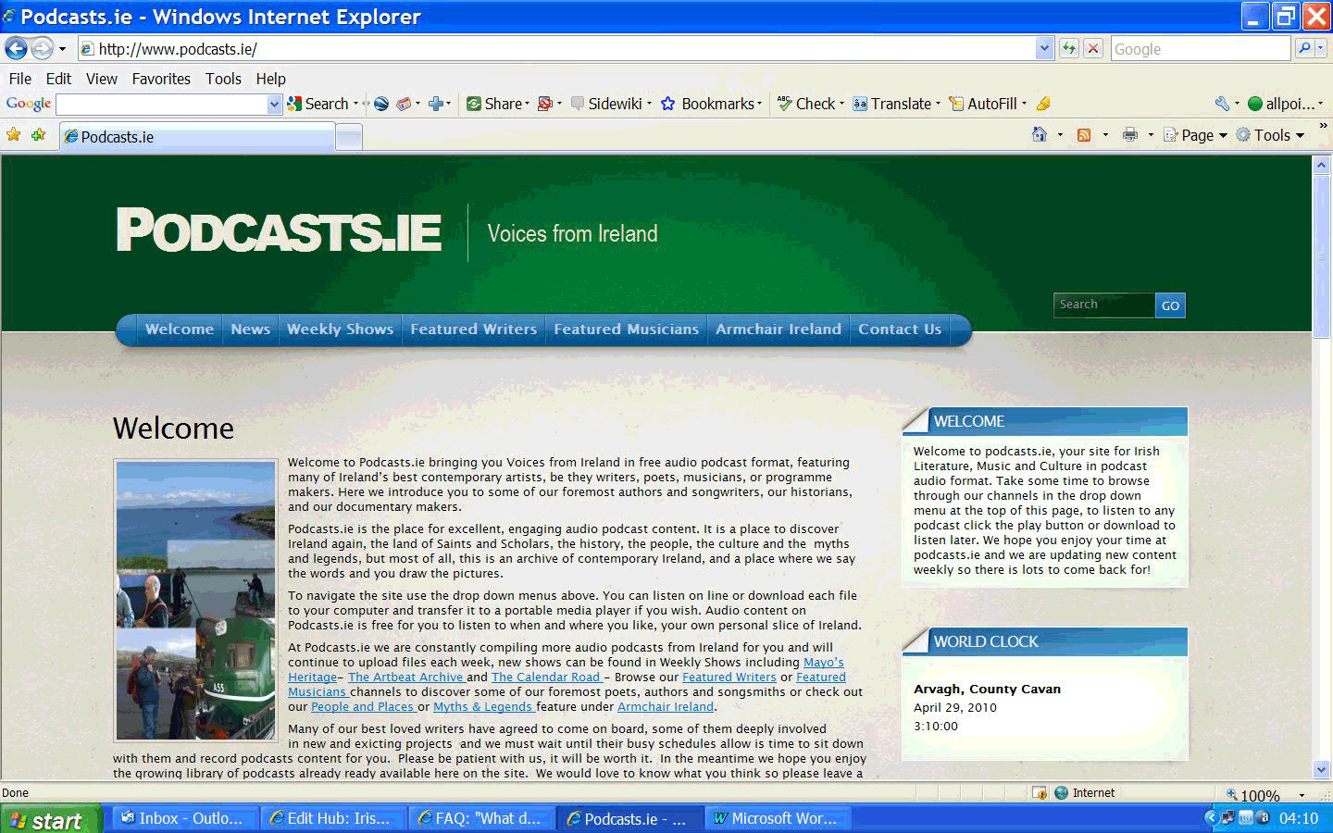Click the blue globe news icon on Google toolbar
The image size is (1333, 833).
click(380, 104)
